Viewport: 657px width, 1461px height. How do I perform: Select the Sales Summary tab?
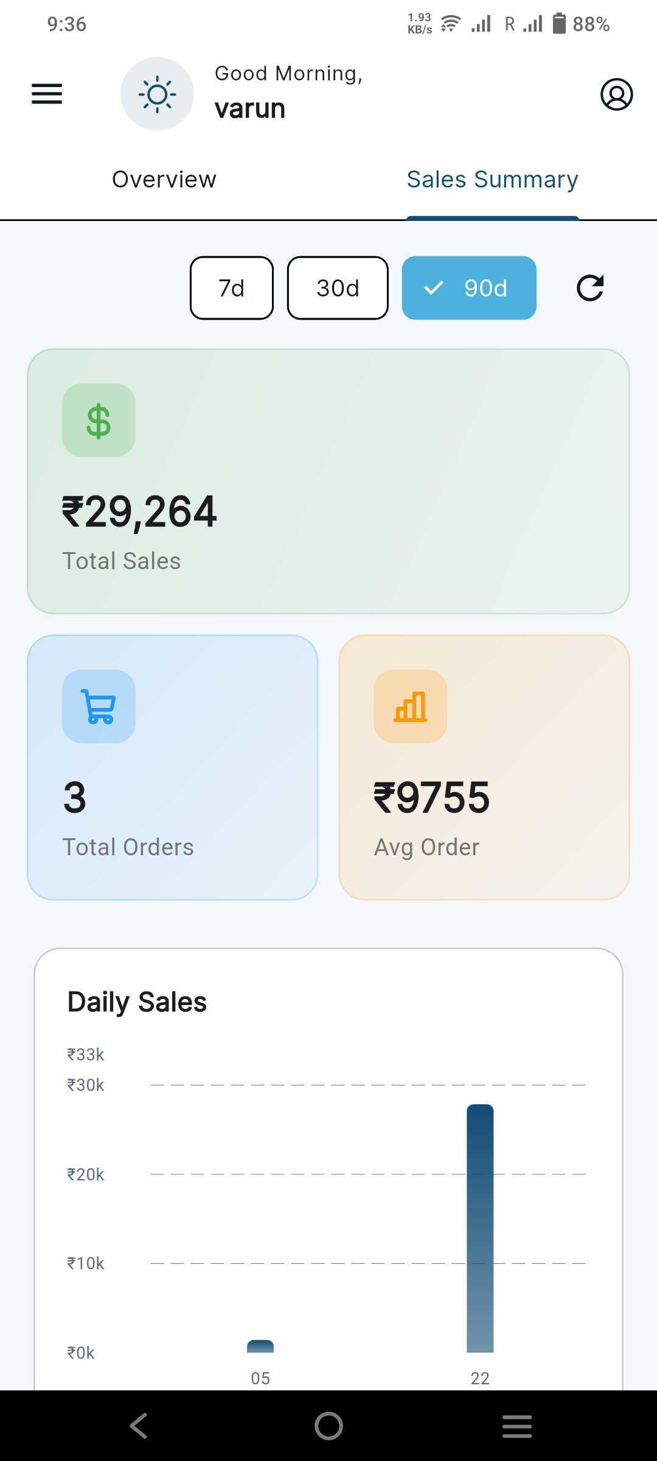click(x=492, y=180)
